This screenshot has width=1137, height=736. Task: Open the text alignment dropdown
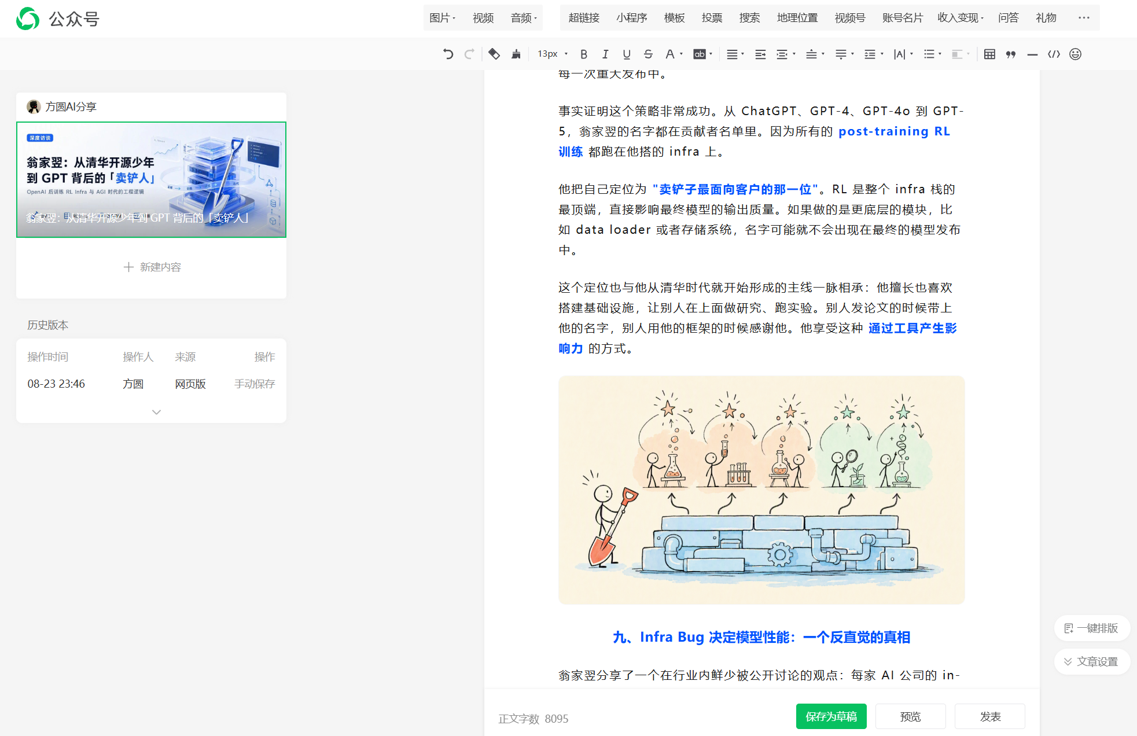click(x=735, y=54)
